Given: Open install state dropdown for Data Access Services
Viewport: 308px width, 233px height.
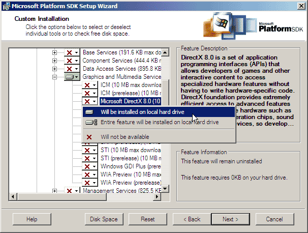Looking at the screenshot, I should 72,69.
